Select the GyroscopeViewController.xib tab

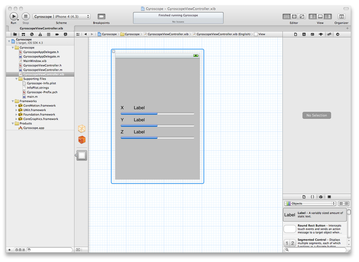(x=41, y=28)
